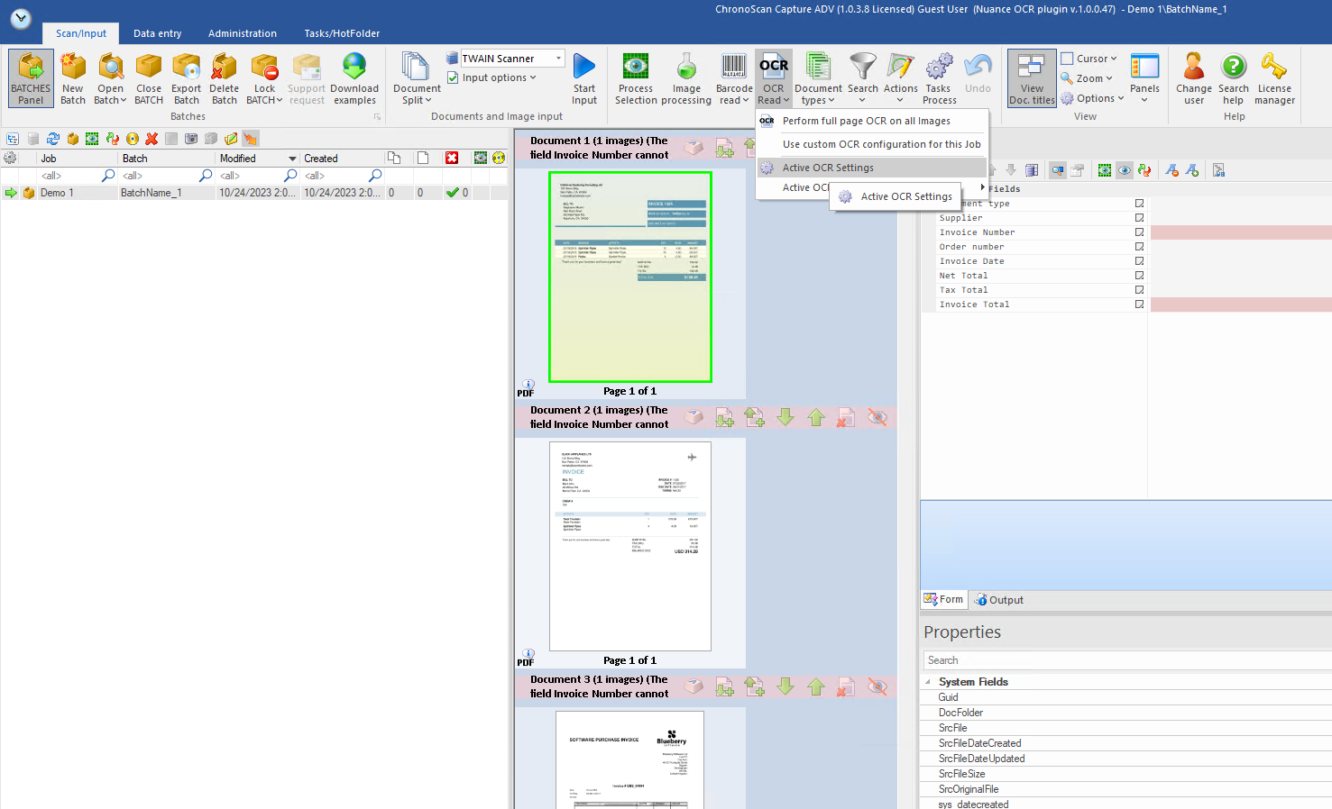Switch to the Data entry tab
Screen dimensions: 1332x809
157,33
